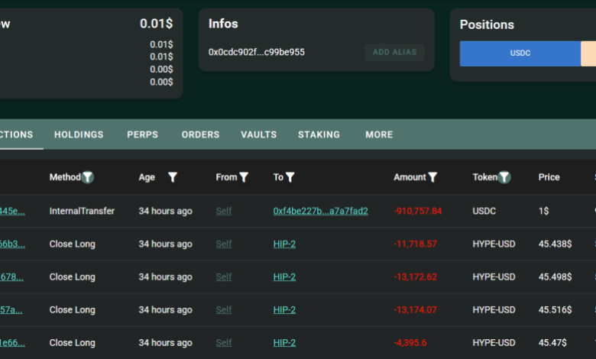
Task: Click the filter icon next to Method
Action: click(88, 177)
